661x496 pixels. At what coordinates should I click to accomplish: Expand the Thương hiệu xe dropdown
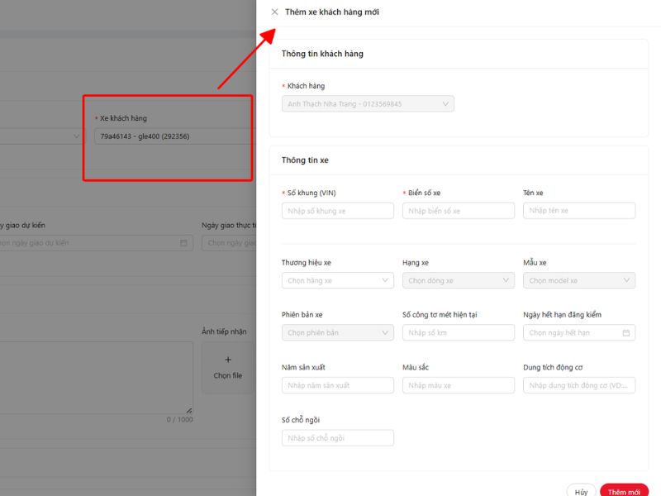tap(337, 281)
